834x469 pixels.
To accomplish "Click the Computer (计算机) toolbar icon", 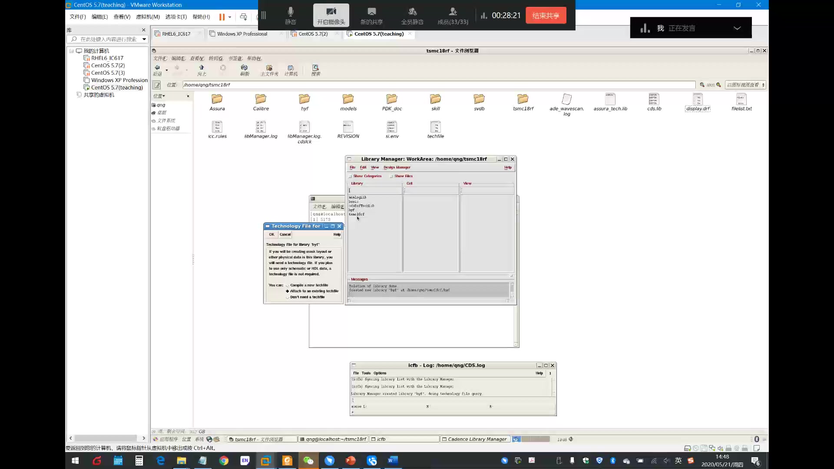I will pyautogui.click(x=291, y=69).
